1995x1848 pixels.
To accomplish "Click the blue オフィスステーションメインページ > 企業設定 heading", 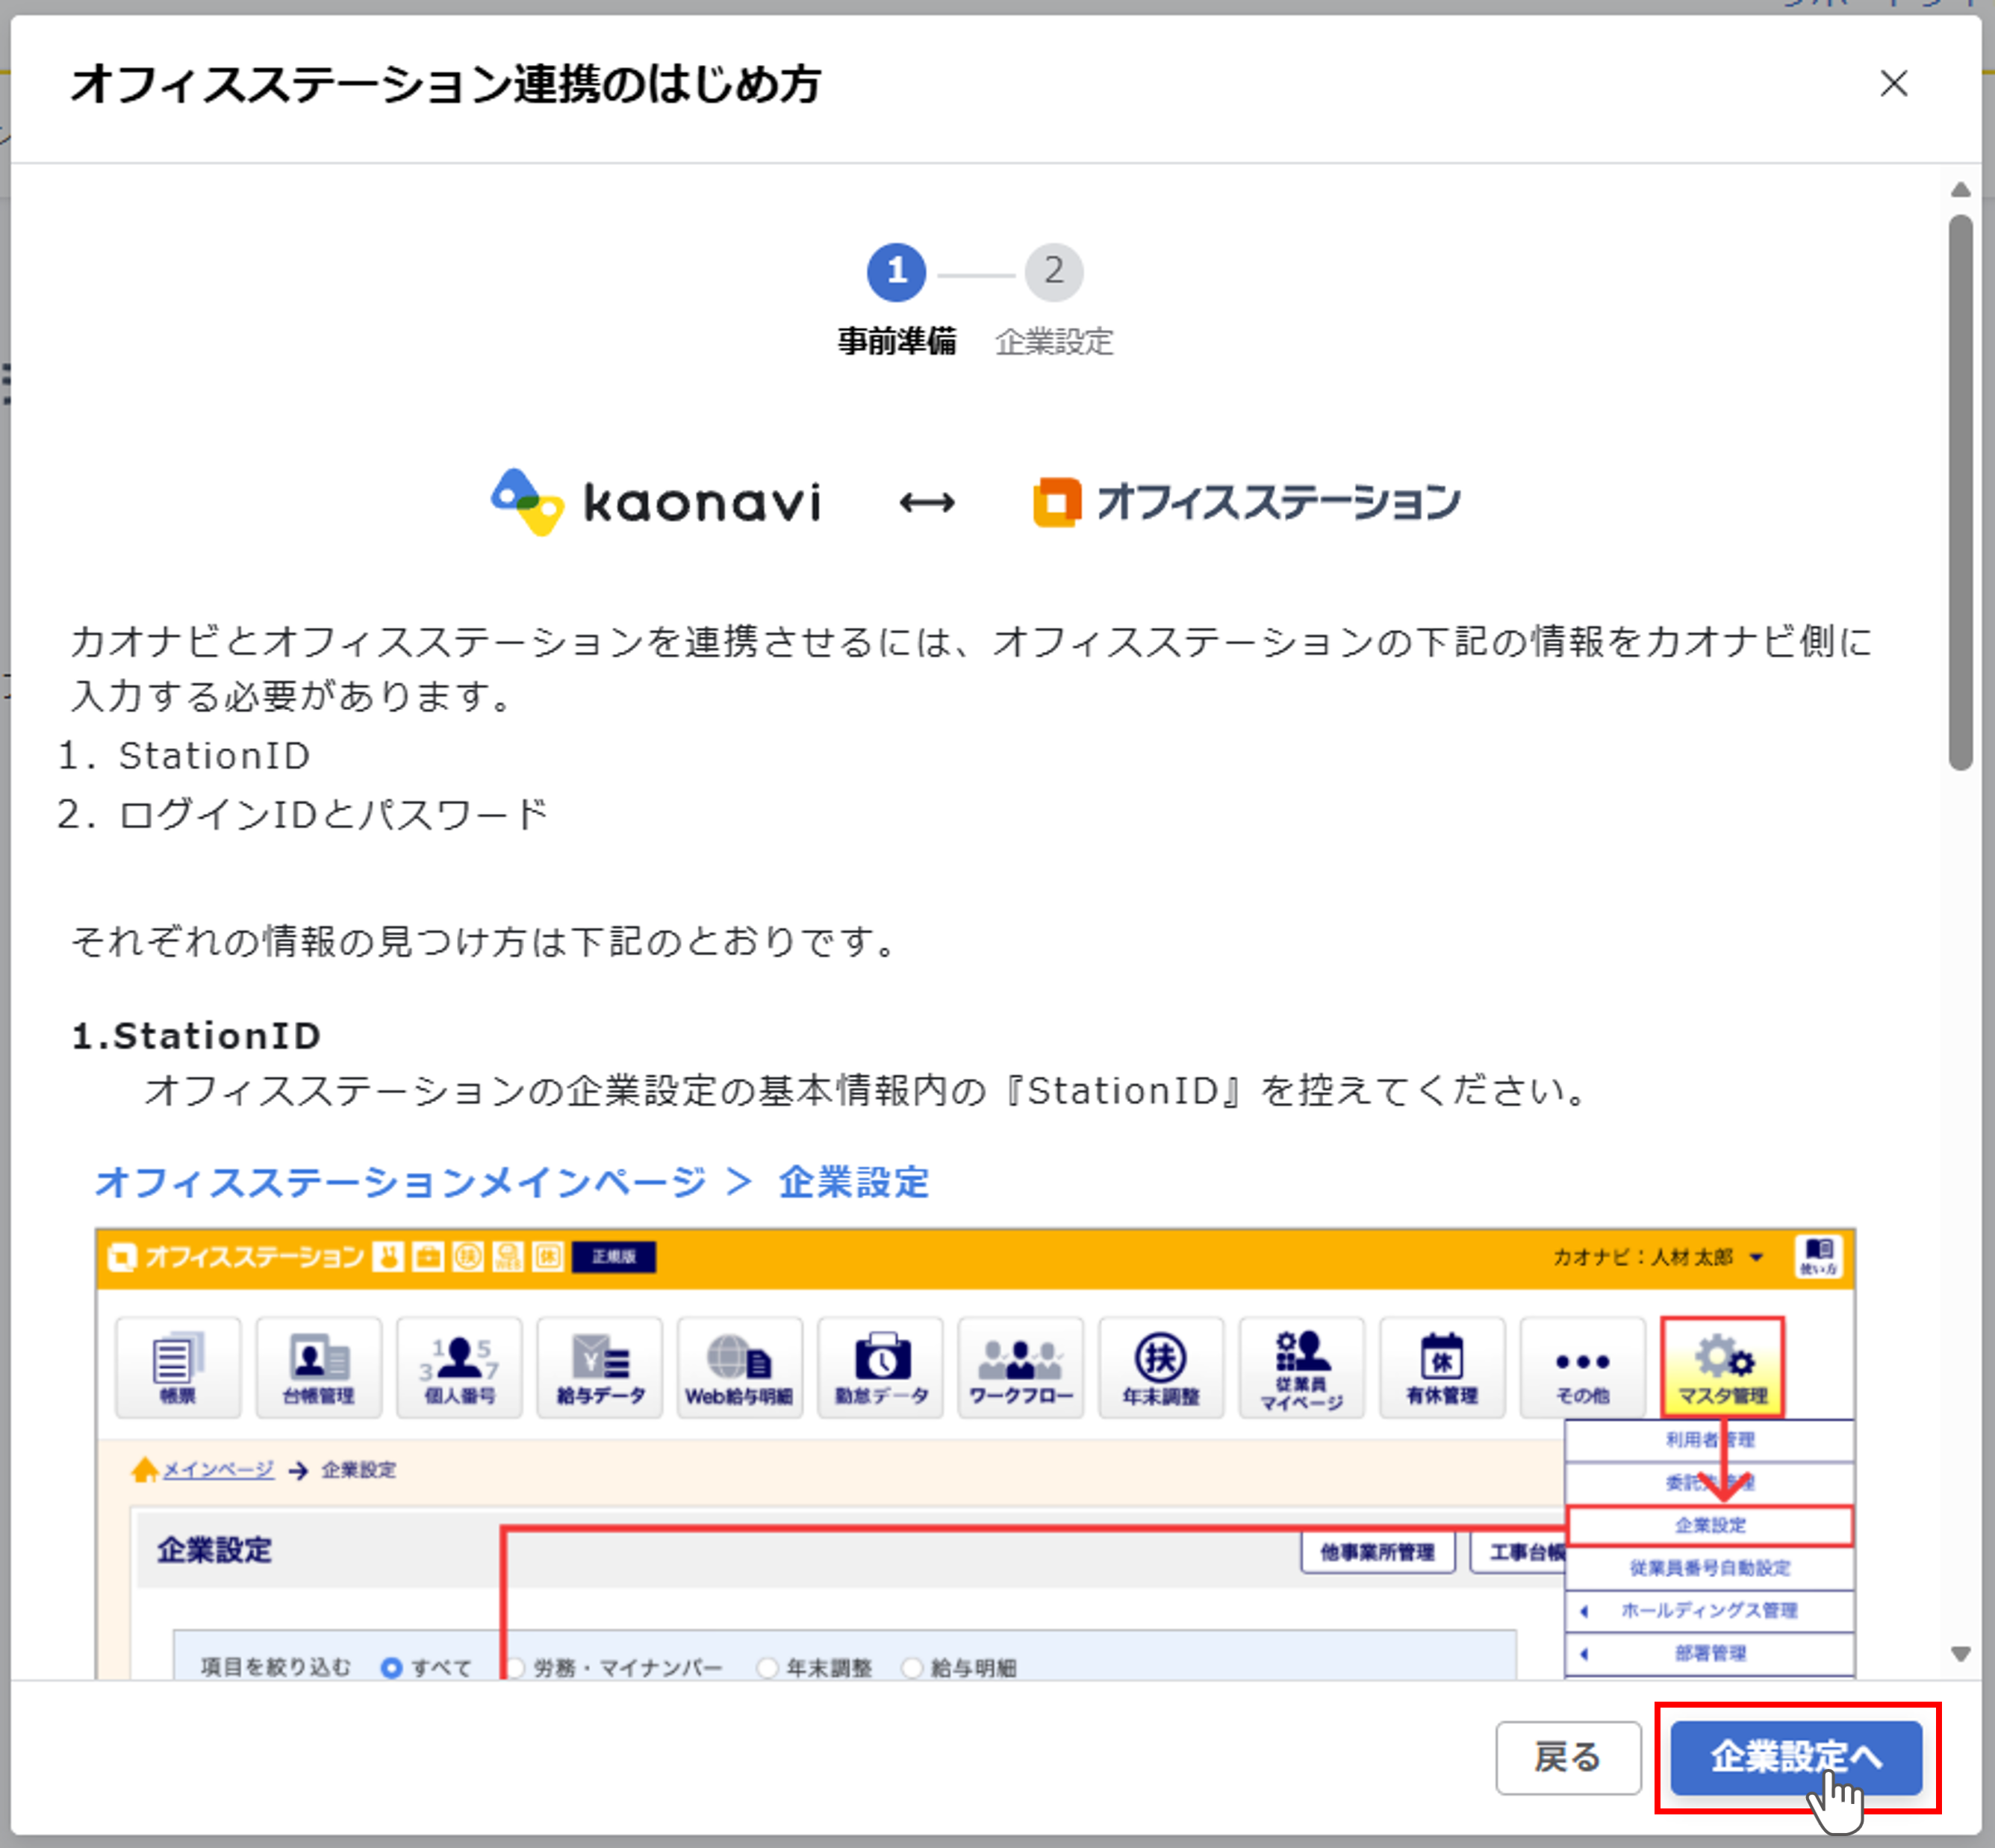I will coord(512,1182).
